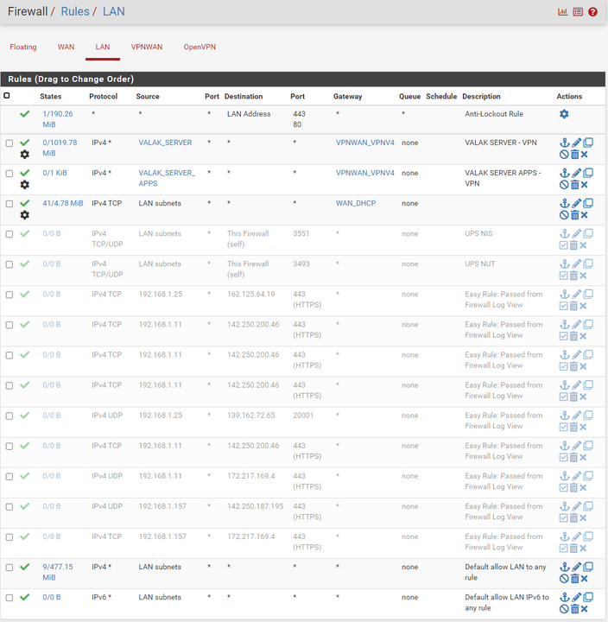The image size is (608, 622).
Task: Enable the rule for destination 139.162.72.65
Action: click(564, 427)
